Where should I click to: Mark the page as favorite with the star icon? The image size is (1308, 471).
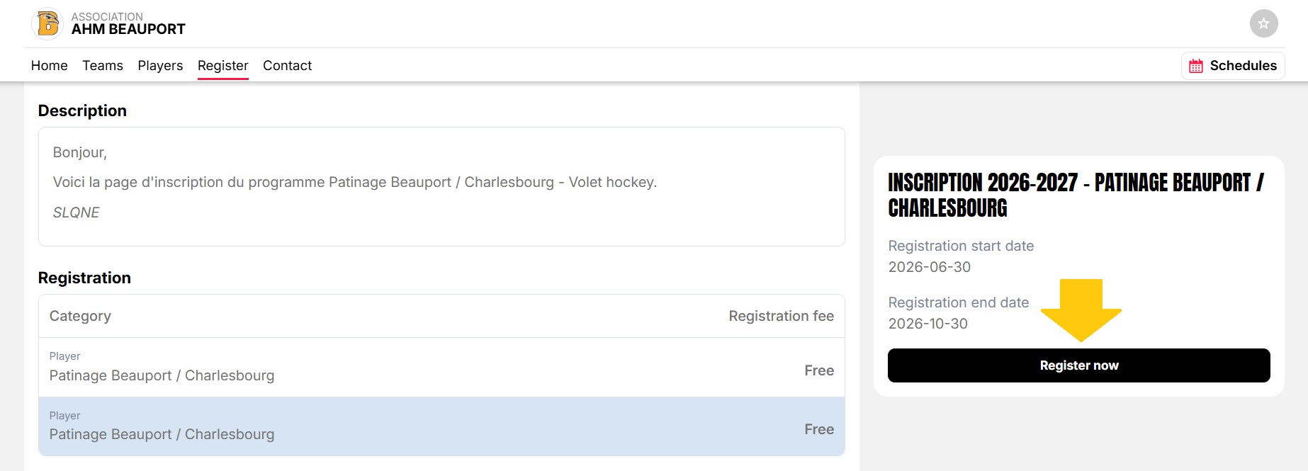click(1263, 23)
